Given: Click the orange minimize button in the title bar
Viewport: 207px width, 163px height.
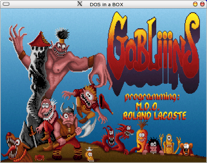Looking at the screenshot, I should [x=195, y=4].
